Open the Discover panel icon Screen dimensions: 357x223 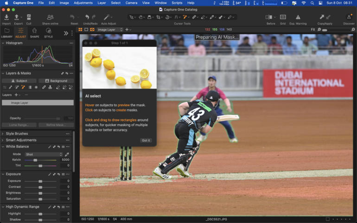point(349,17)
